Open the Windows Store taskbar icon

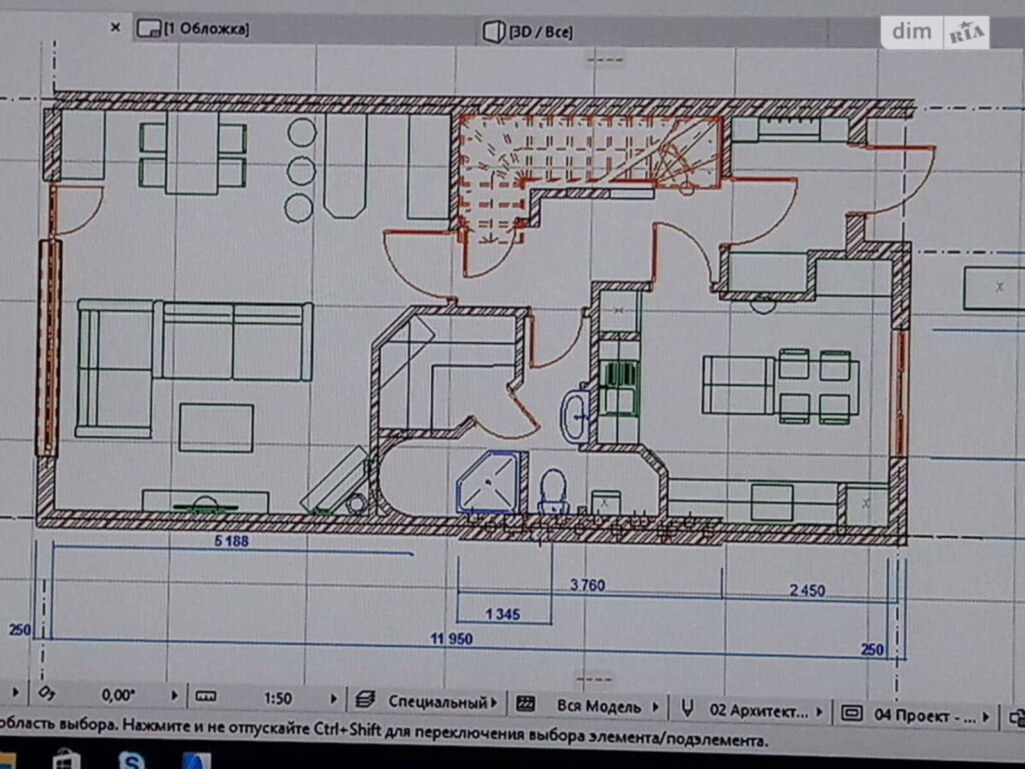click(65, 760)
